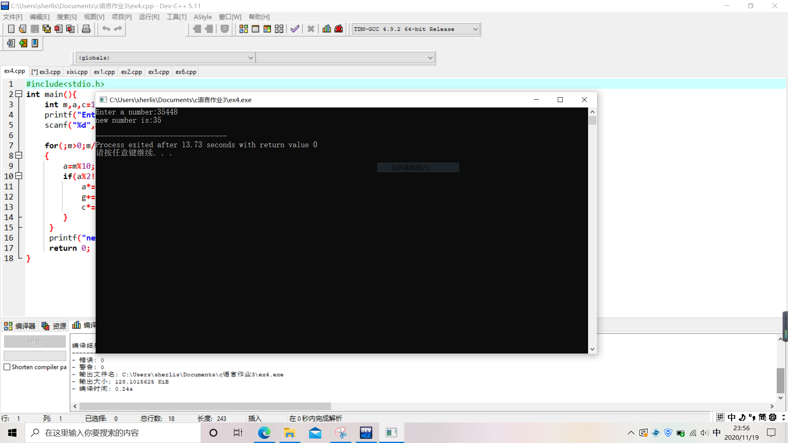Click the Add to Project plus icon

23,43
